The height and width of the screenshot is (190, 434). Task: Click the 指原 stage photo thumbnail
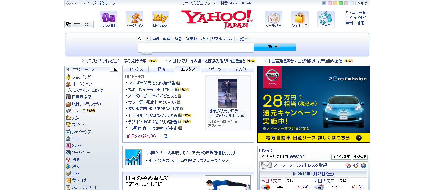[228, 93]
